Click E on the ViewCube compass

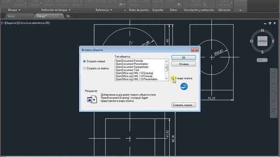tap(273, 41)
